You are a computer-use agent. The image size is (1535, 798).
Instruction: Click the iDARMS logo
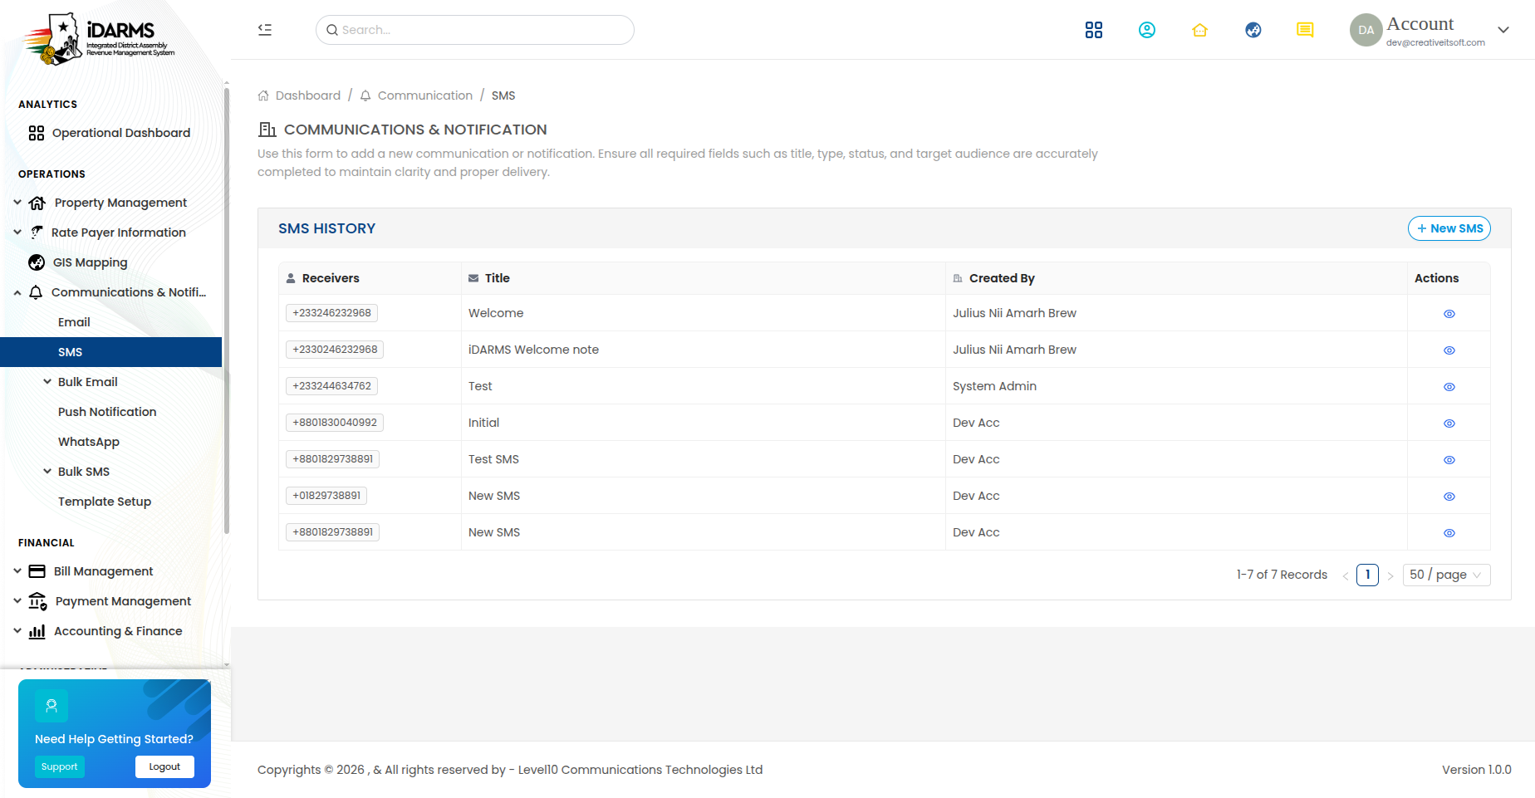[x=98, y=39]
